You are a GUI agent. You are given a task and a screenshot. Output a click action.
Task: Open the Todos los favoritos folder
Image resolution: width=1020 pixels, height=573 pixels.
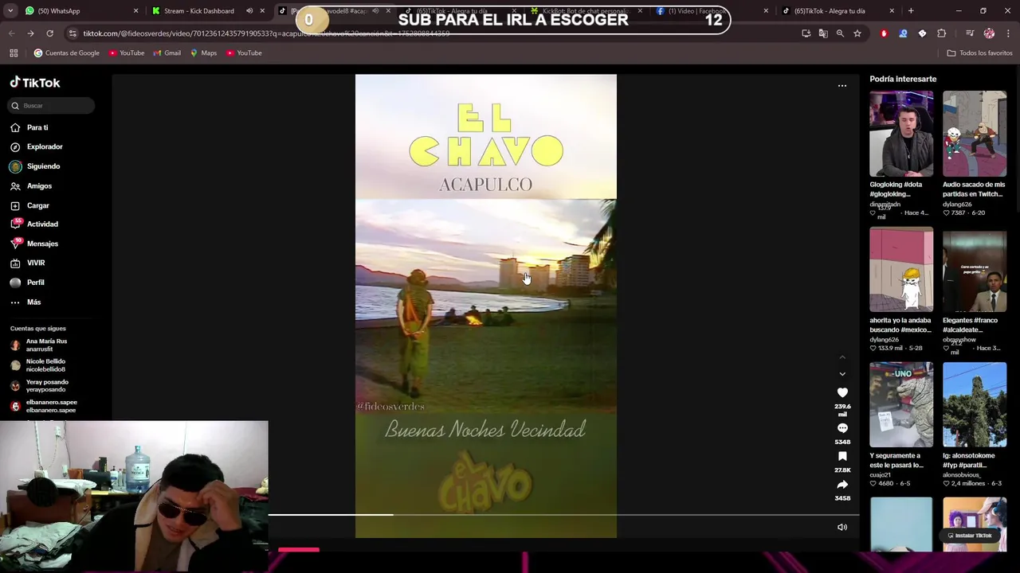tap(979, 53)
